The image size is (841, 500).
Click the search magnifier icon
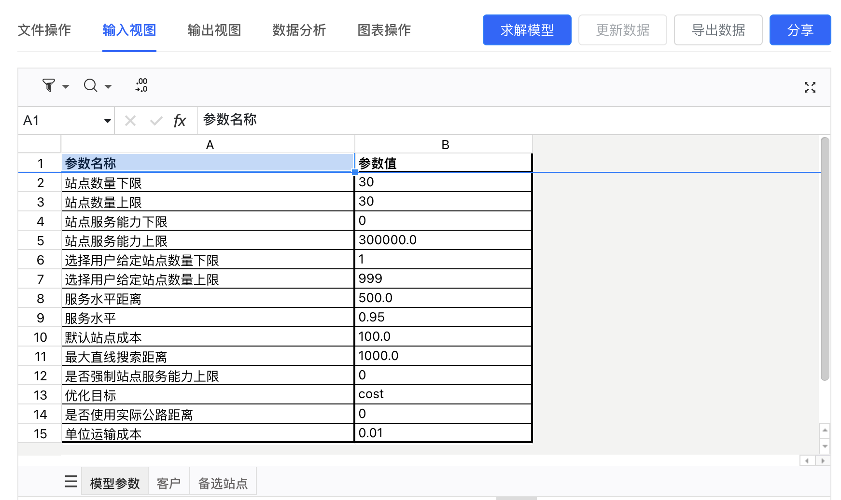(x=90, y=86)
